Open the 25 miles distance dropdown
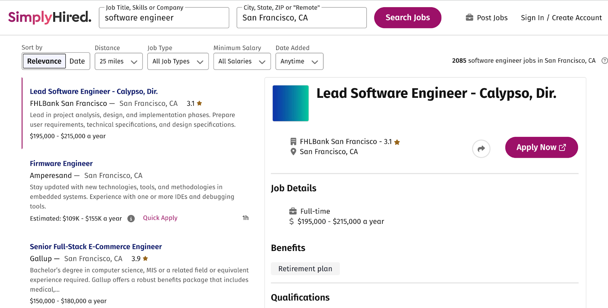This screenshot has width=608, height=308. (118, 61)
